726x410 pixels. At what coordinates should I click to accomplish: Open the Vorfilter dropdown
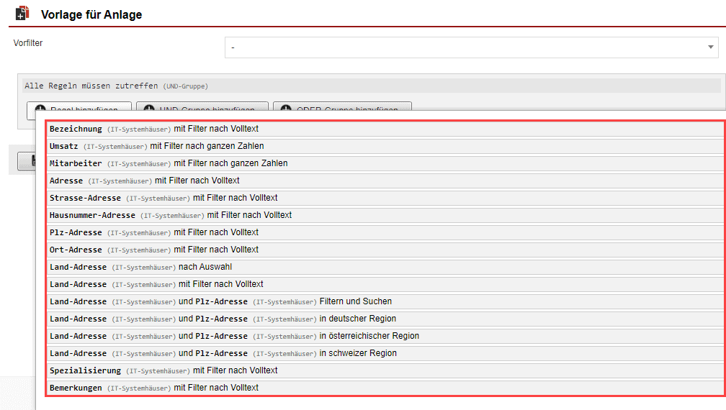(471, 47)
